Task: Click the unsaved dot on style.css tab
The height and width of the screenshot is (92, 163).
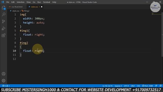Action: point(42,7)
